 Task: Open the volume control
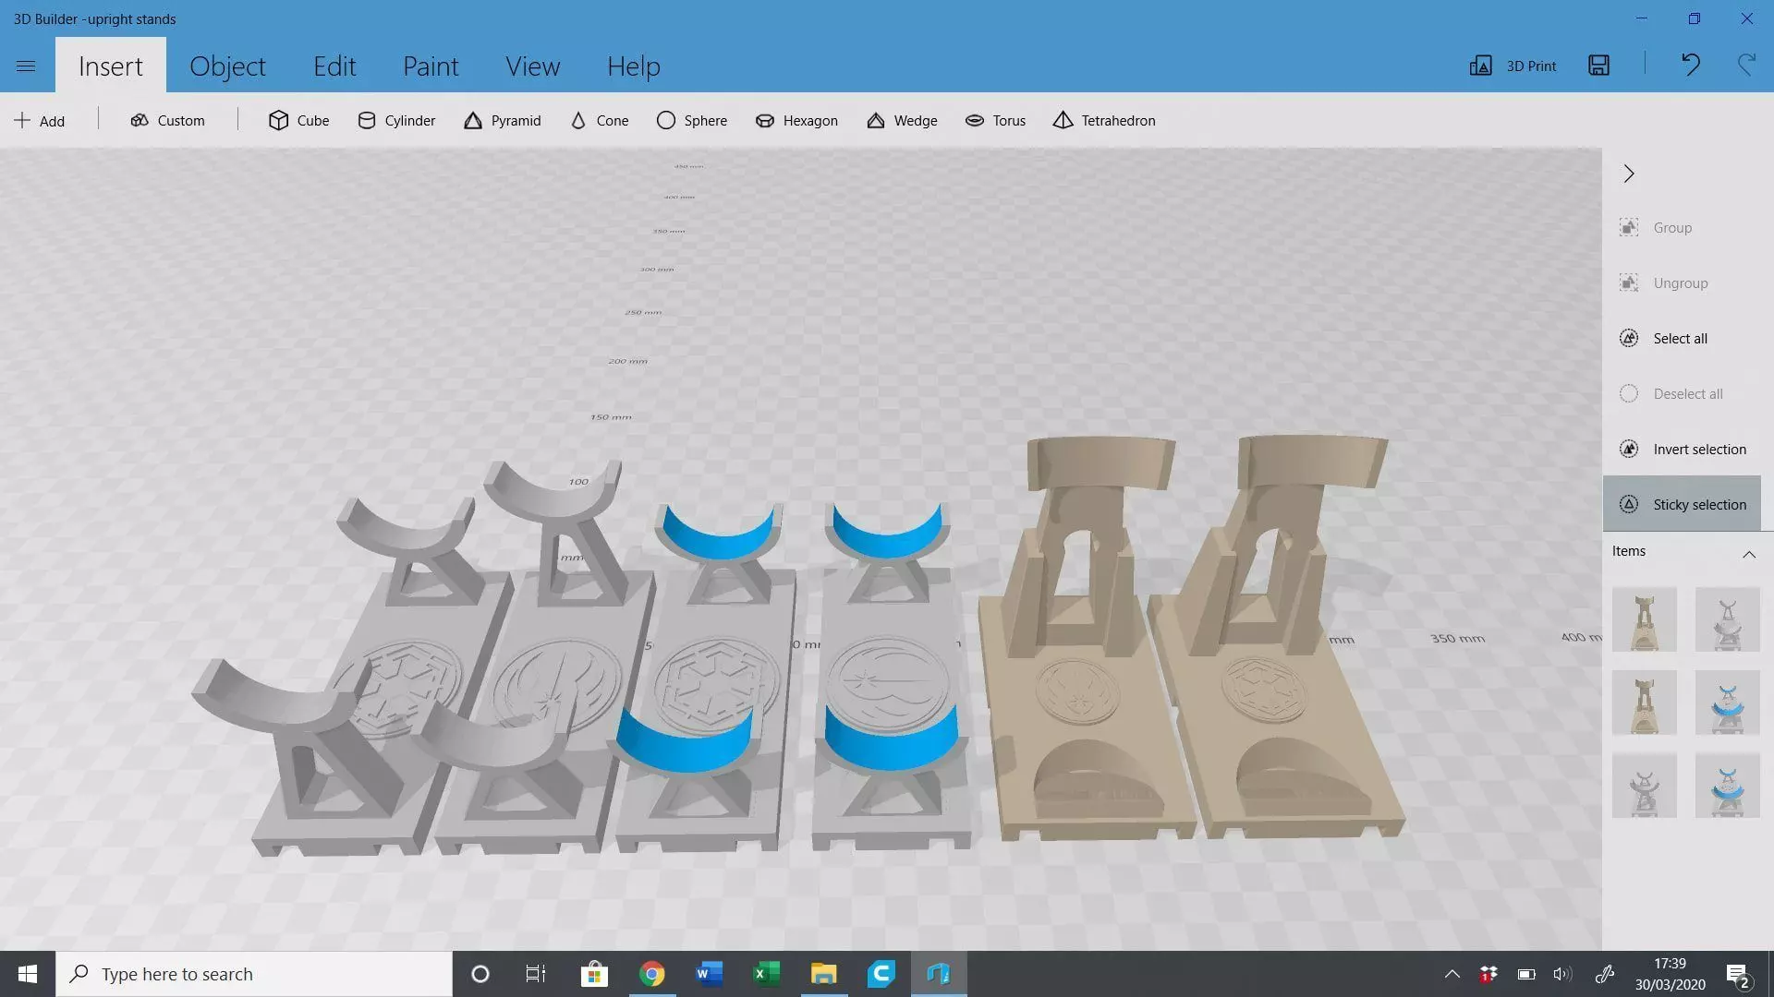click(1562, 974)
